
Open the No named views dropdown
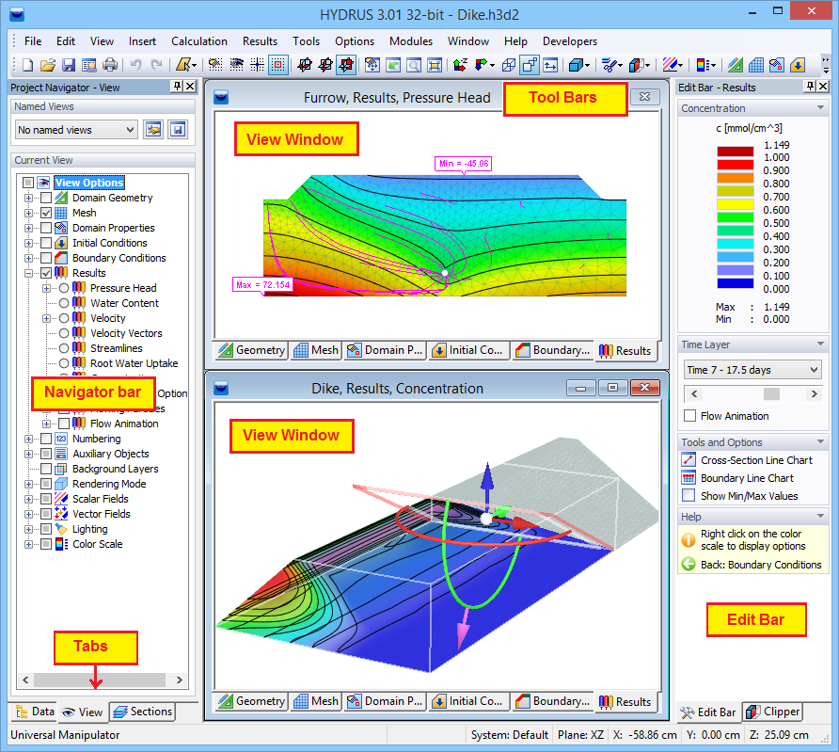[x=76, y=130]
